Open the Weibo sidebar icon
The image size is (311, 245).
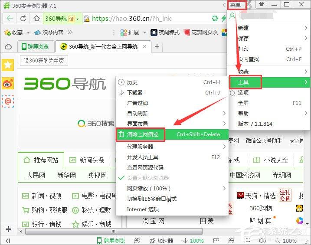(8, 83)
